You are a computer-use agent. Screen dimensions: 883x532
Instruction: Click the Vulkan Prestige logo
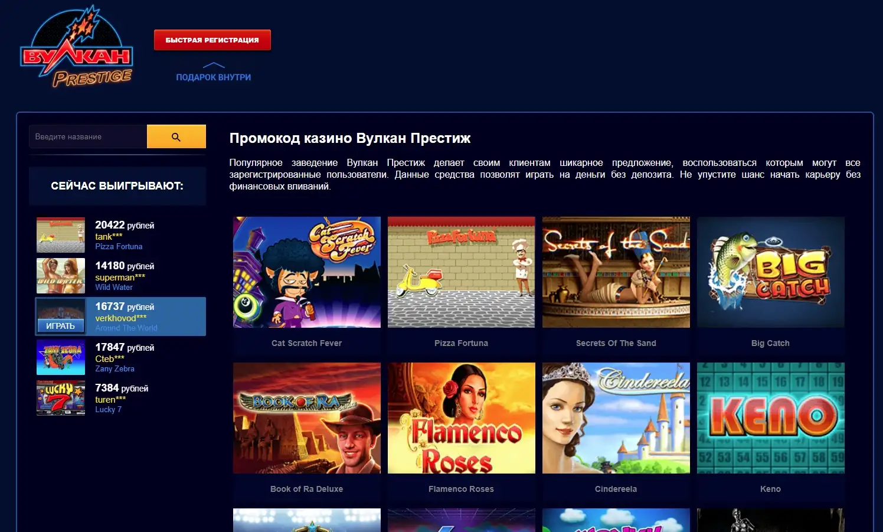coord(76,47)
